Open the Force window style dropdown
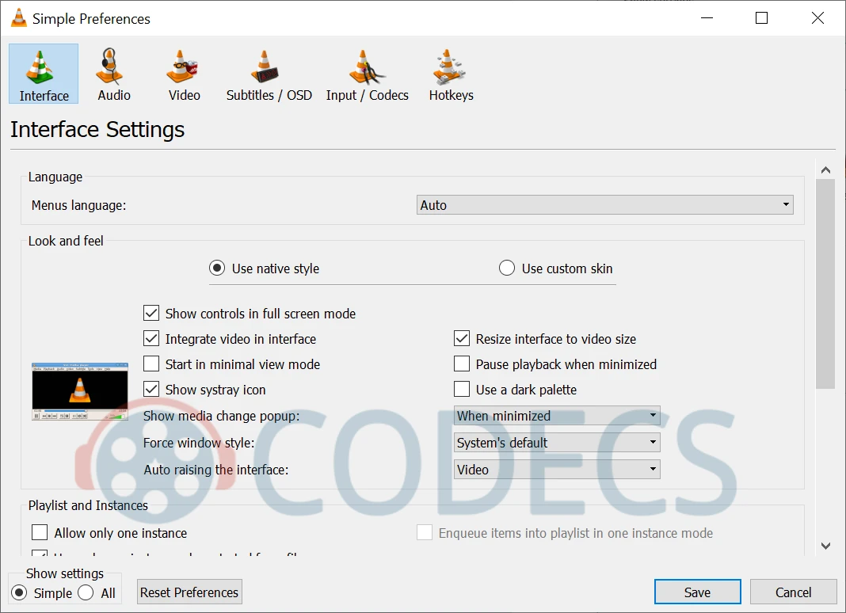 pyautogui.click(x=557, y=443)
